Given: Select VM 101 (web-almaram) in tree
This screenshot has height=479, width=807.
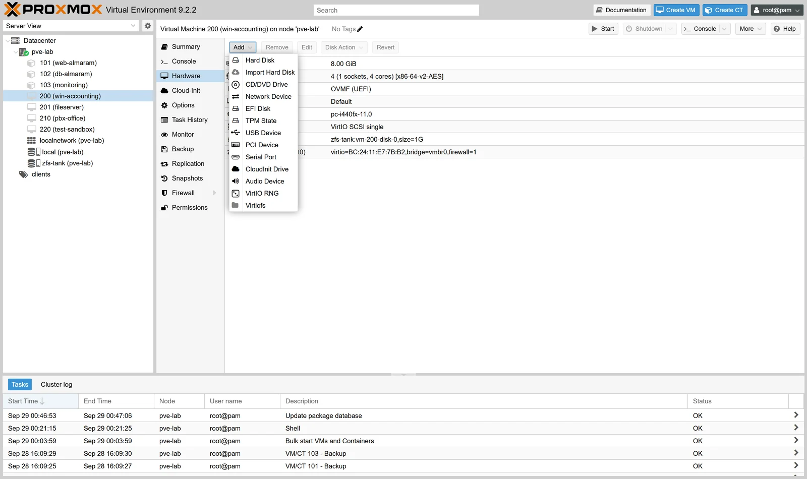Looking at the screenshot, I should pyautogui.click(x=78, y=63).
